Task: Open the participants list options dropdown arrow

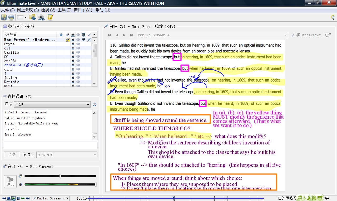Action: (x=95, y=34)
